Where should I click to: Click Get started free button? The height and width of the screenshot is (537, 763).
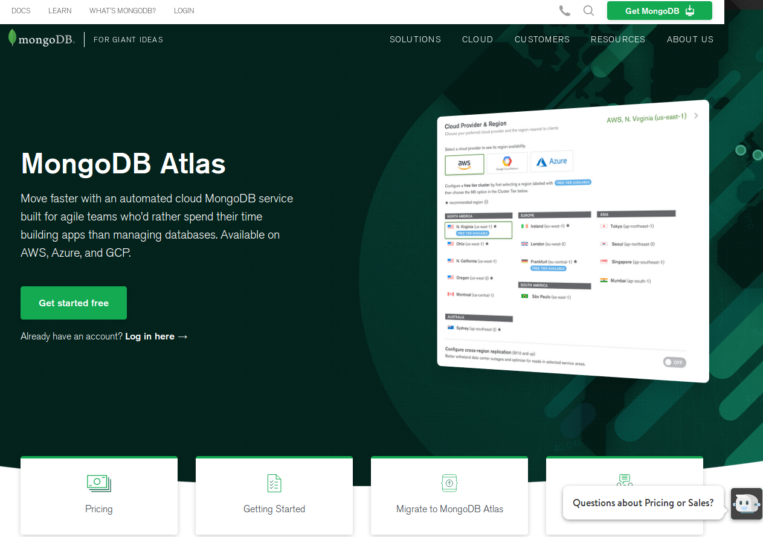pos(74,303)
